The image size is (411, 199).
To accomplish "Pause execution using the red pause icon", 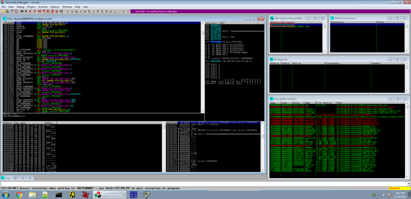I will (35, 12).
